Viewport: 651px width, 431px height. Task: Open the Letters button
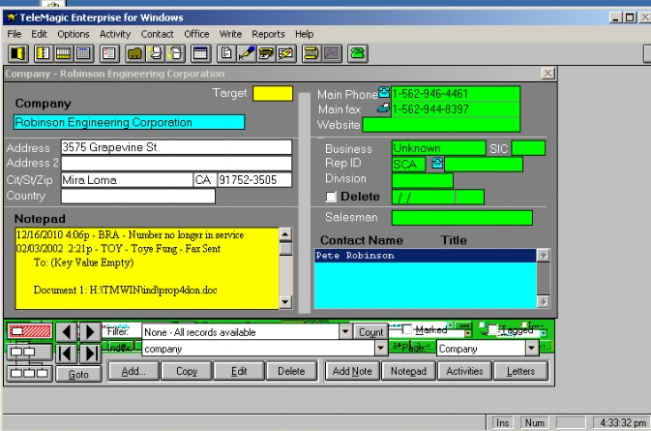click(520, 371)
